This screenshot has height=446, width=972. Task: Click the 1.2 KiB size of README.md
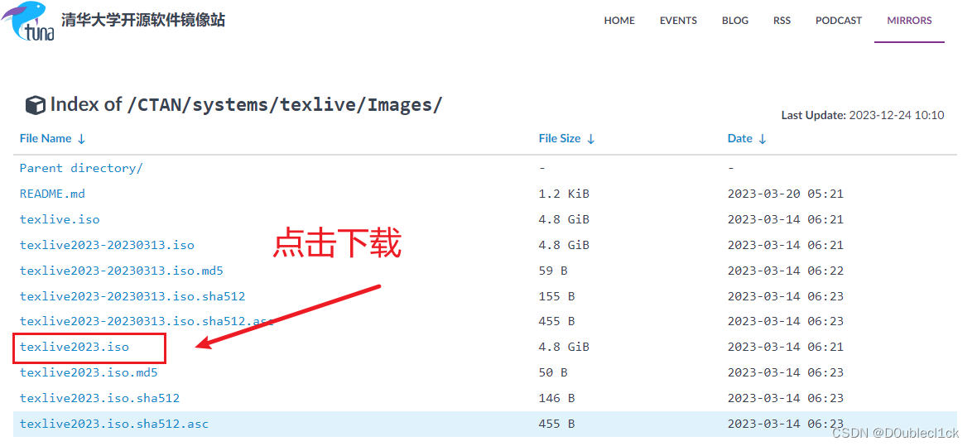click(564, 194)
